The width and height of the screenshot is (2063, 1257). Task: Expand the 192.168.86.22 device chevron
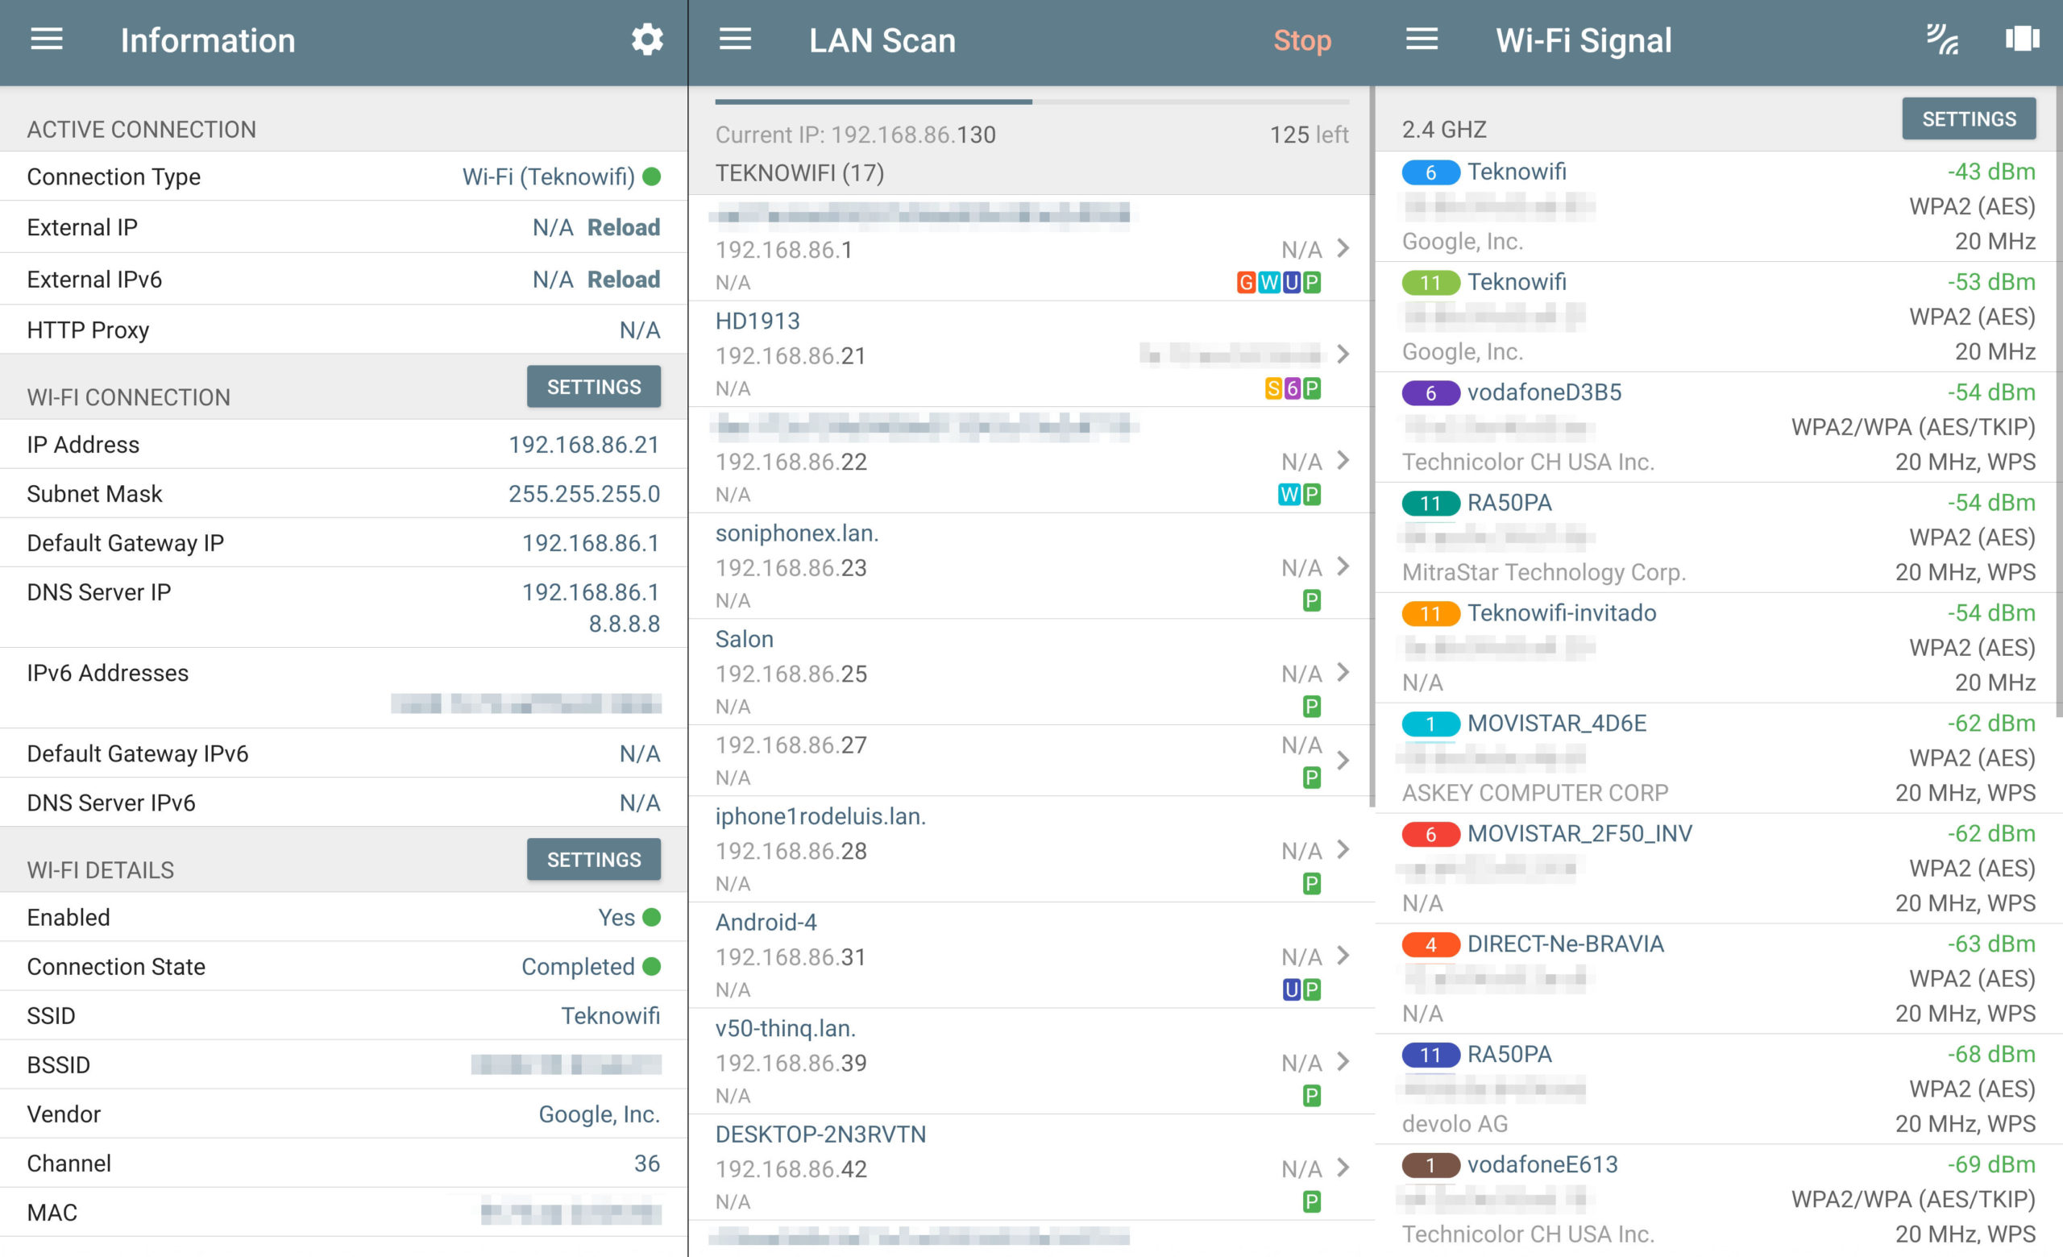(1343, 460)
